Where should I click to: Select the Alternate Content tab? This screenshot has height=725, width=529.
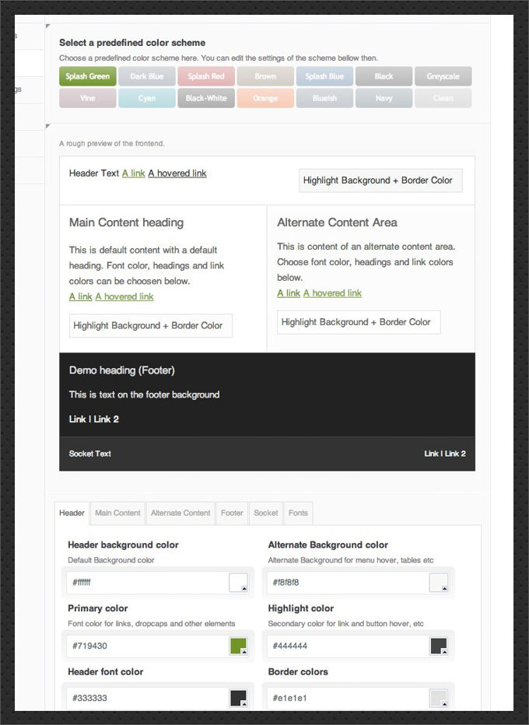[x=180, y=513]
